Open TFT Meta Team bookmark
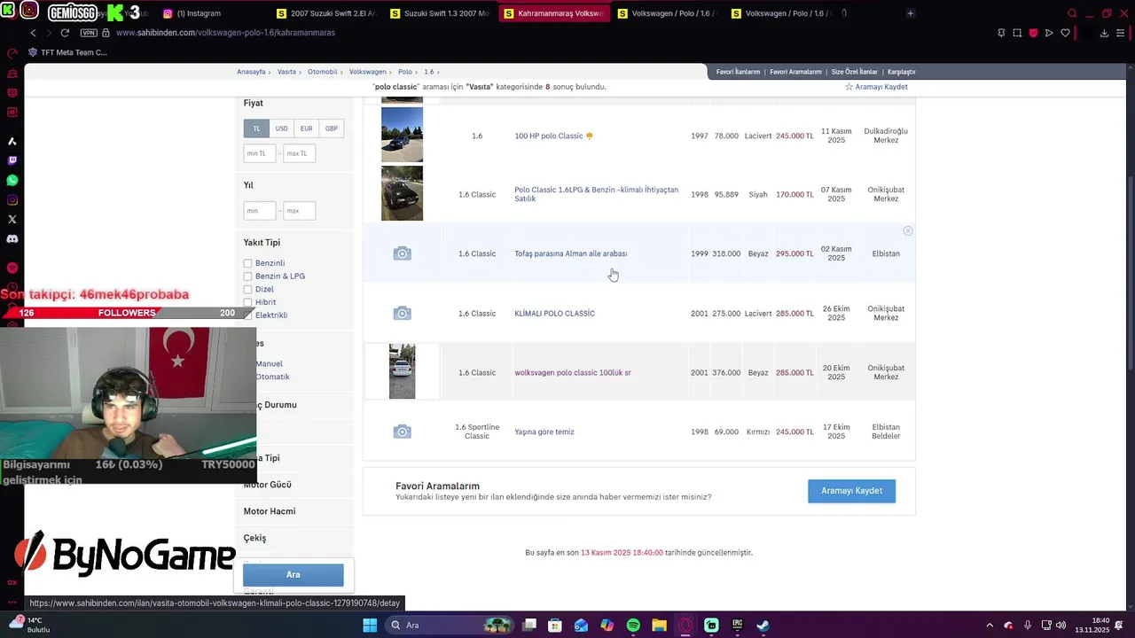This screenshot has height=638, width=1135. tap(67, 52)
